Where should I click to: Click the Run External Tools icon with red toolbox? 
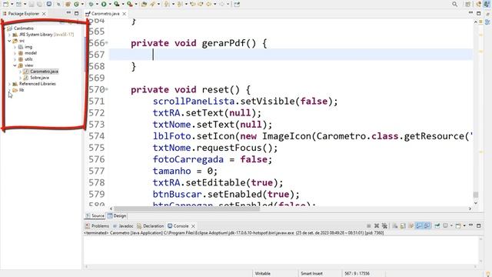[x=129, y=4]
